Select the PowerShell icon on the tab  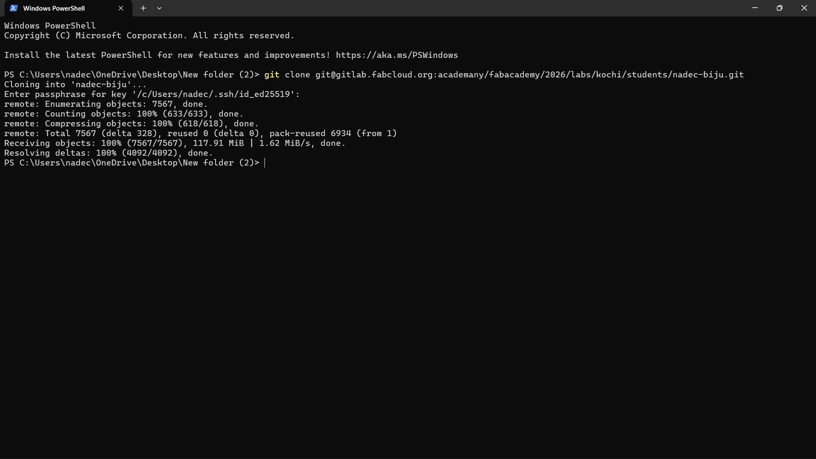pos(13,8)
